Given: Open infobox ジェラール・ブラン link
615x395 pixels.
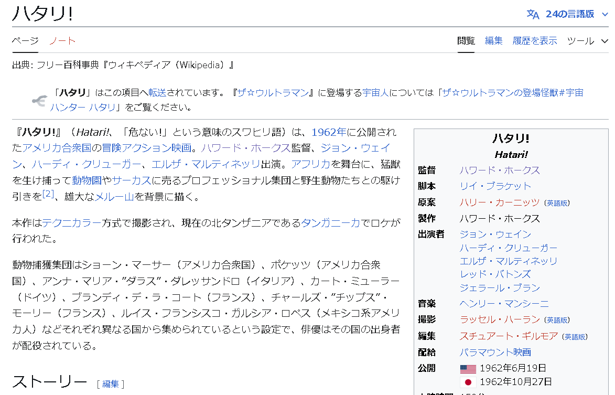Looking at the screenshot, I should pyautogui.click(x=500, y=288).
